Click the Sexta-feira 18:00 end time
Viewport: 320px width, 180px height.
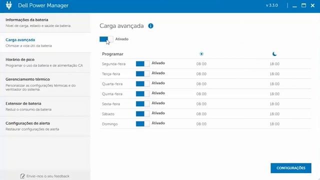[x=274, y=104]
